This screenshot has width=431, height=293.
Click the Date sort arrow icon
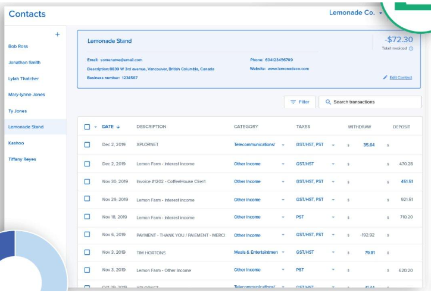click(x=118, y=127)
